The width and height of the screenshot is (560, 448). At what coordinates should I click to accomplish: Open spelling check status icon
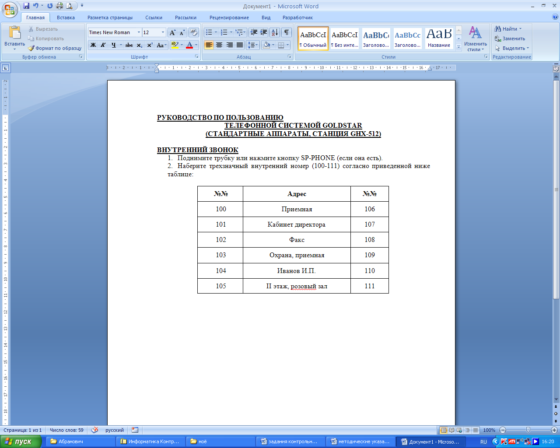94,430
